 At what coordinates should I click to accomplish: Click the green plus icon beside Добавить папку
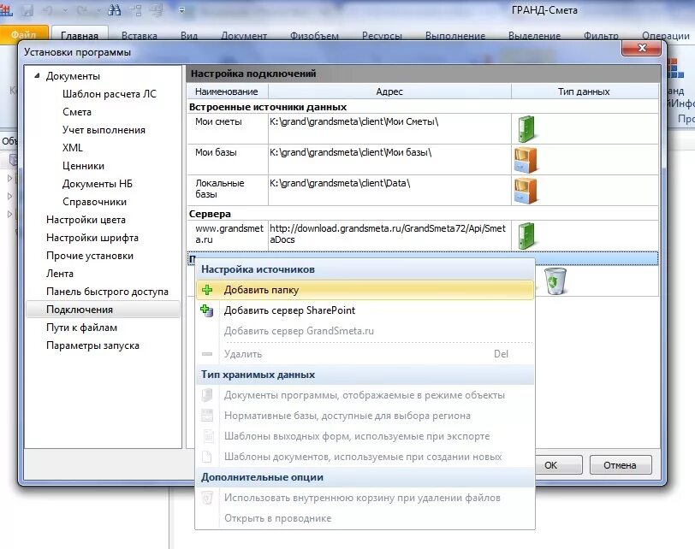[207, 290]
